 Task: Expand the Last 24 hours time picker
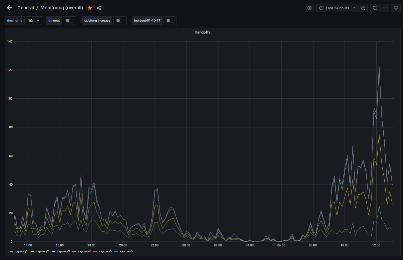(x=337, y=8)
